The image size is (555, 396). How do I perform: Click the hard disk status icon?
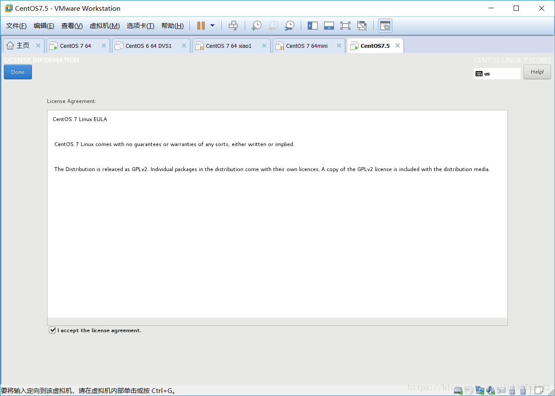(x=458, y=390)
